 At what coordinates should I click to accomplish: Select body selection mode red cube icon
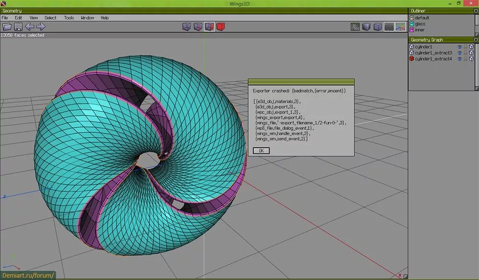pyautogui.click(x=220, y=27)
